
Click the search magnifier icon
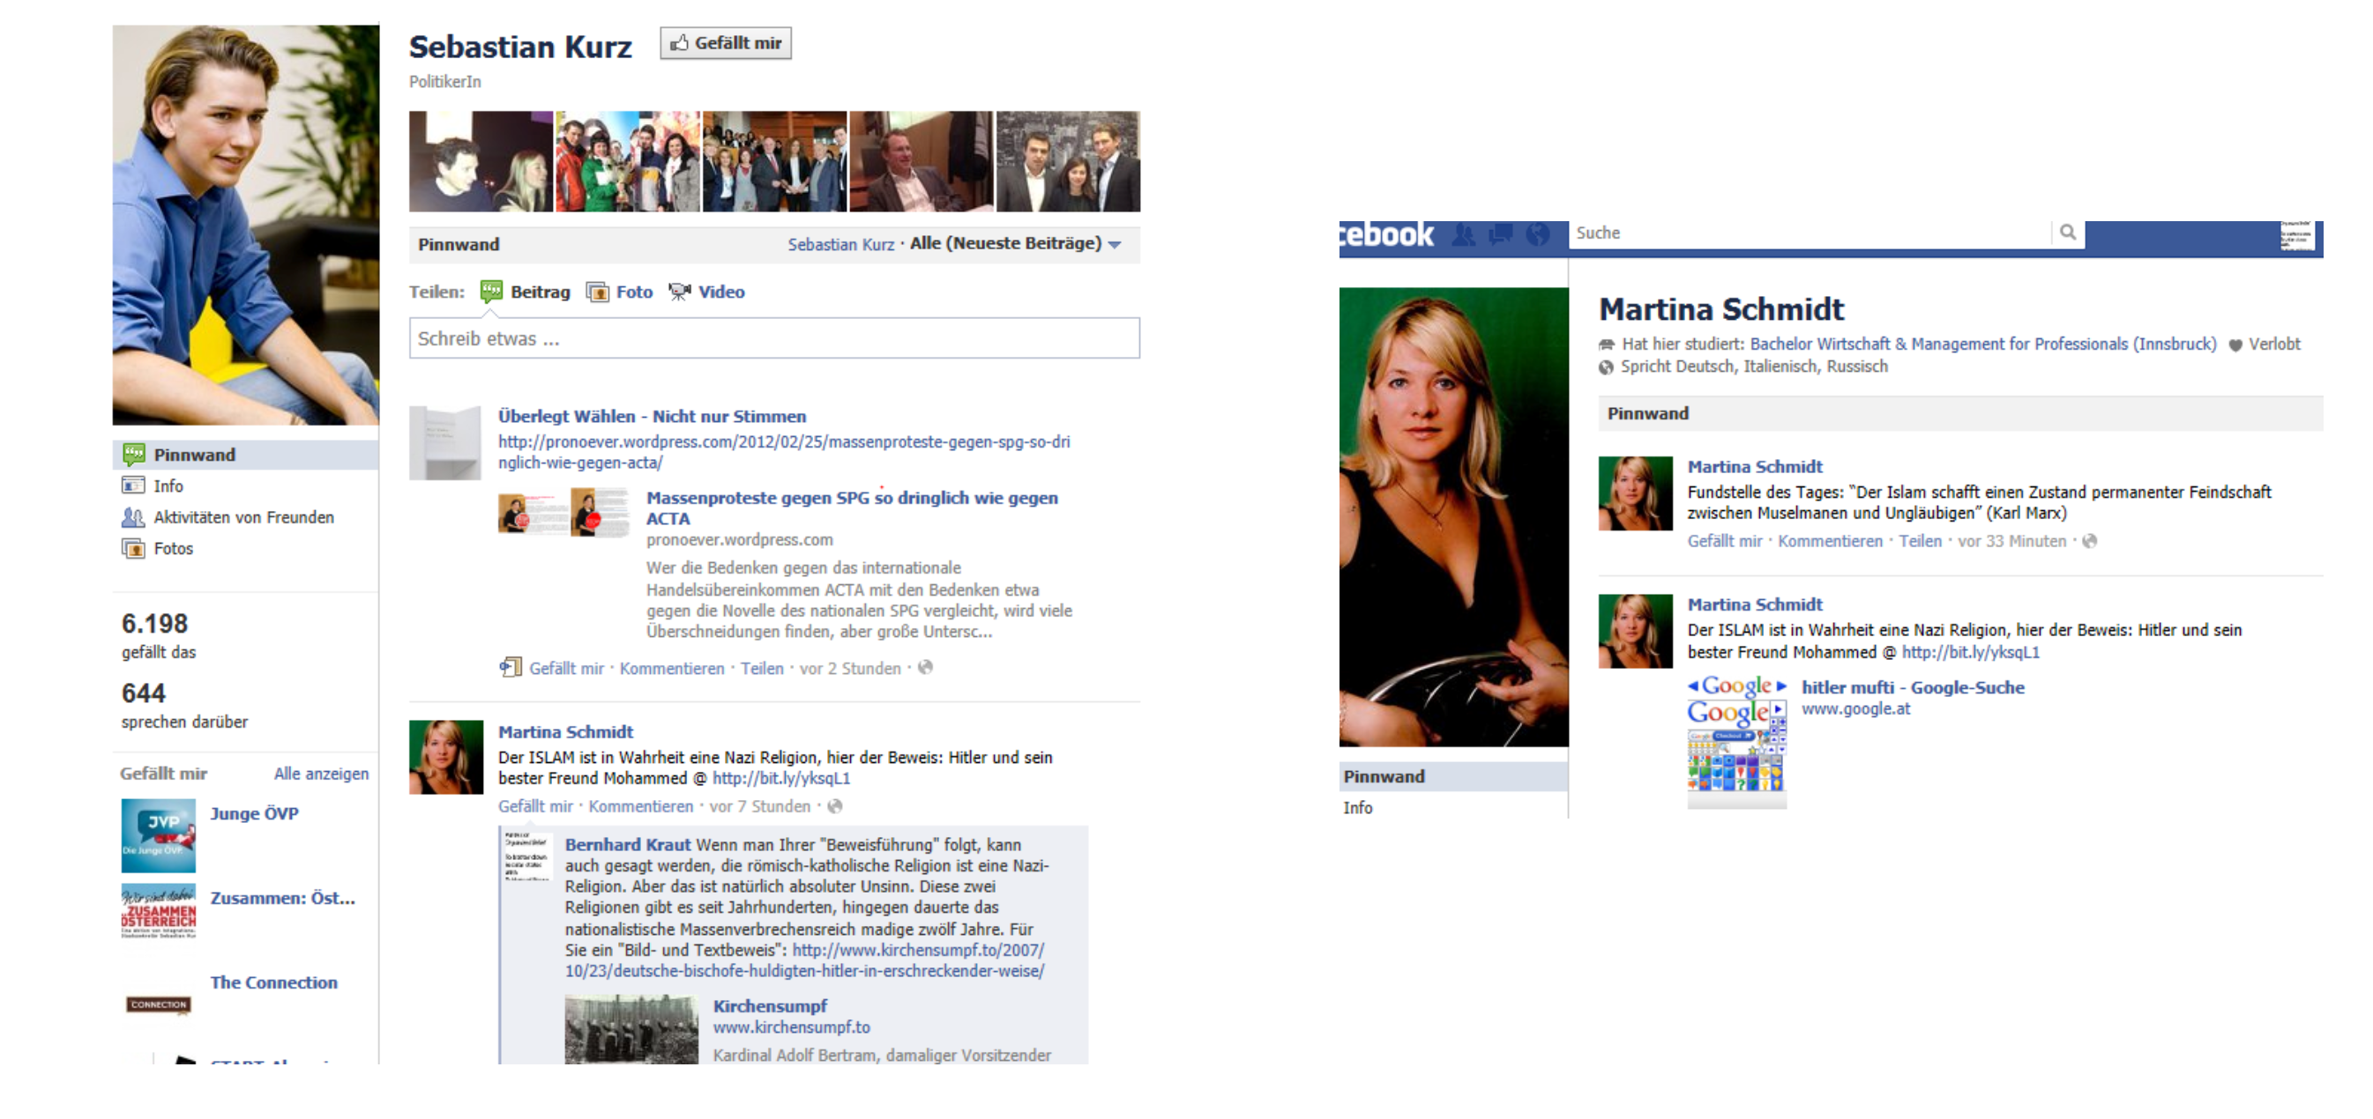2068,233
